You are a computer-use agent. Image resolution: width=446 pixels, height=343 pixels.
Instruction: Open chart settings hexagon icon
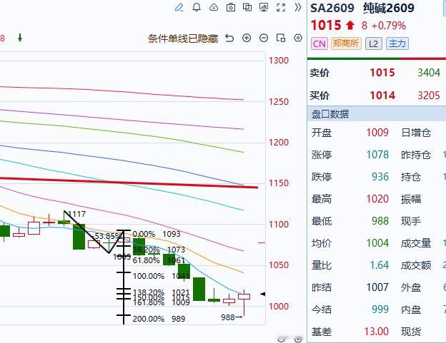(298, 38)
